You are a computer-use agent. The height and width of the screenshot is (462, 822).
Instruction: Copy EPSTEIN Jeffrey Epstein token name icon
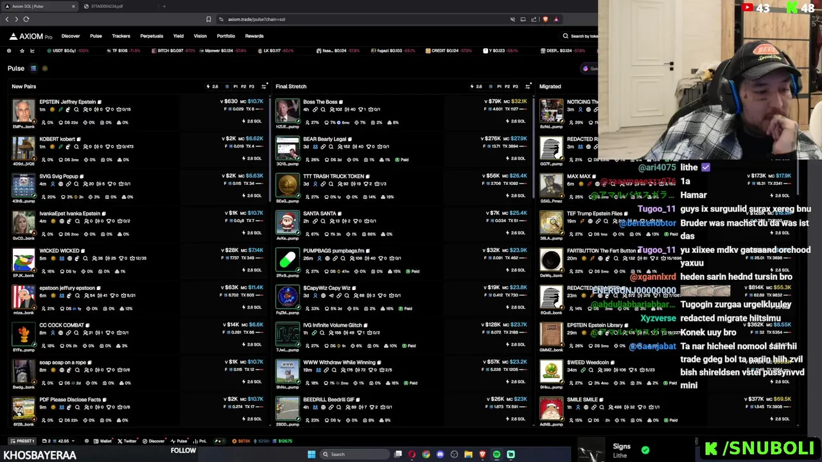(100, 102)
